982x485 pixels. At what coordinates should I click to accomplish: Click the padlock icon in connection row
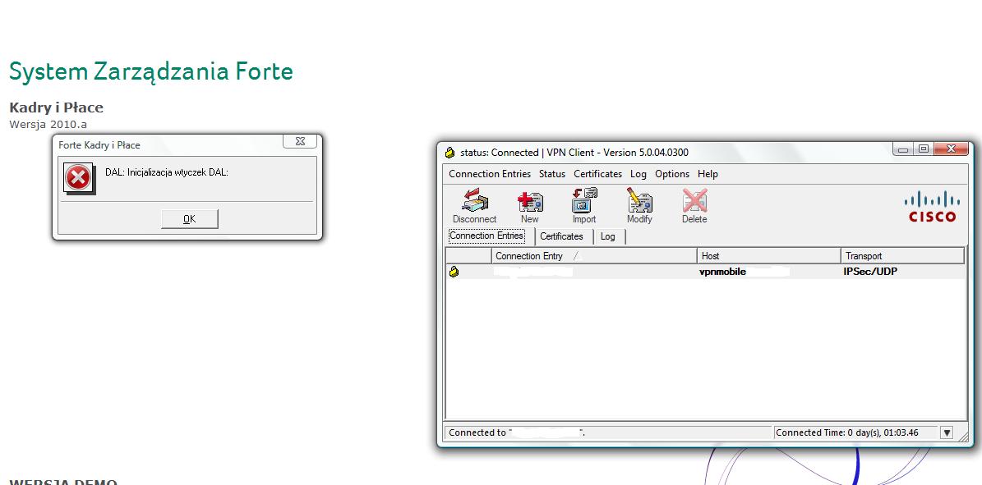tap(454, 272)
